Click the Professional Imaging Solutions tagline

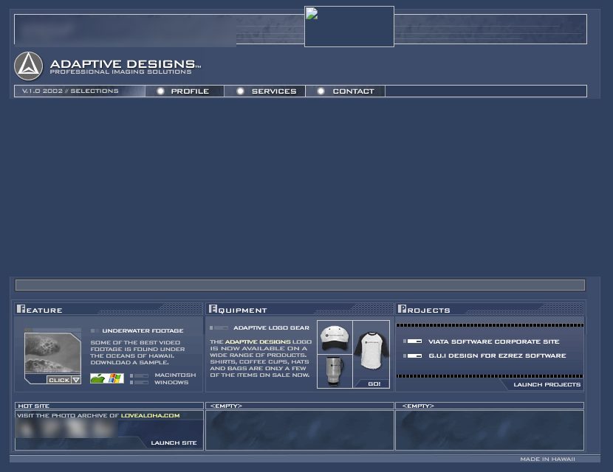[x=121, y=72]
